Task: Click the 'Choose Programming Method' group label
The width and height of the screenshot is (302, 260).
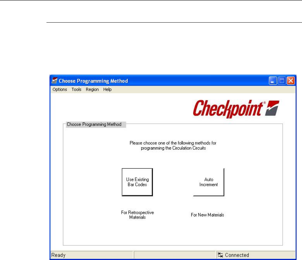Action: click(94, 124)
